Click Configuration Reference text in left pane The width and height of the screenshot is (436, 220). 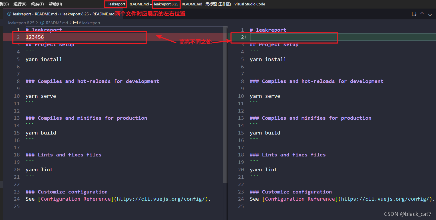pyautogui.click(x=76, y=199)
